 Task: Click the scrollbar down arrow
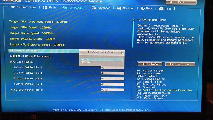(132, 98)
